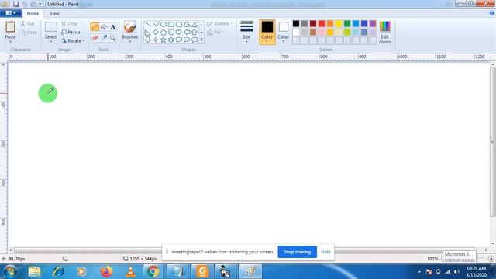Select the Pencil tool

[x=95, y=27]
